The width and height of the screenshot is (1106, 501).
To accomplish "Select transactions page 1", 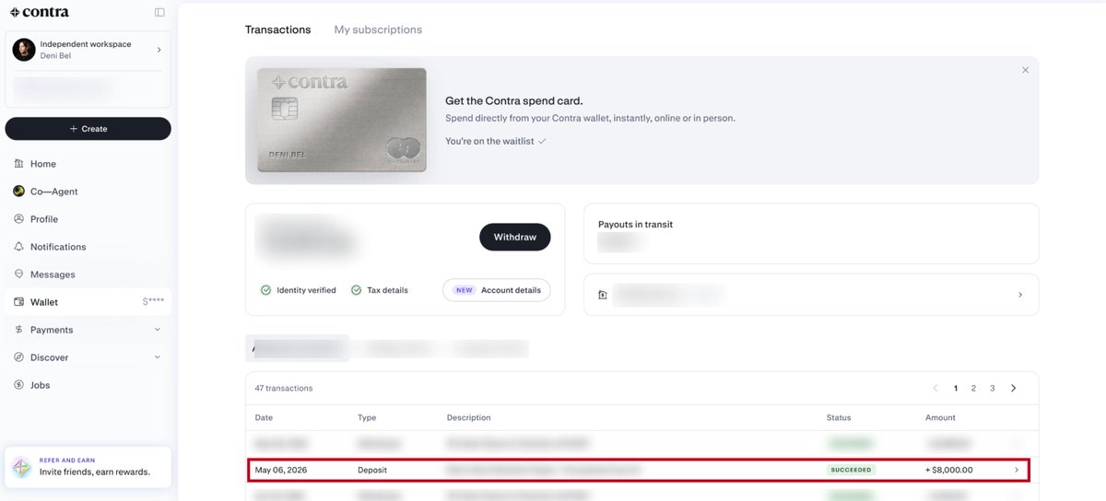I will click(956, 389).
